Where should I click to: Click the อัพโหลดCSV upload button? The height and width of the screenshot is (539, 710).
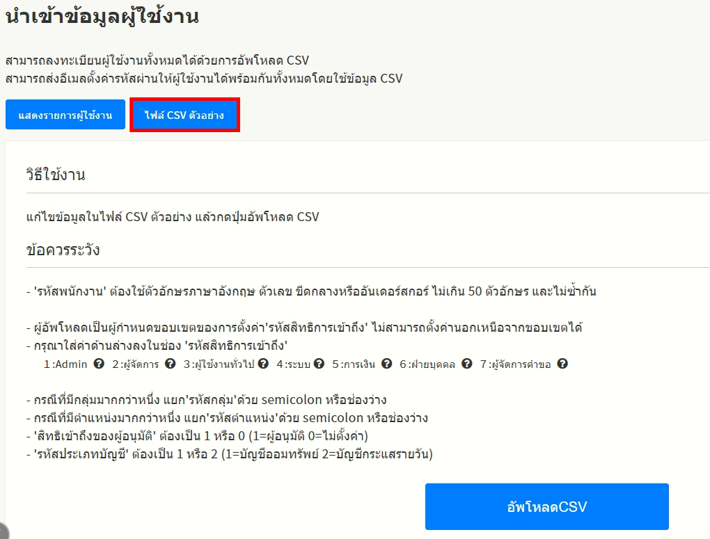click(x=546, y=507)
